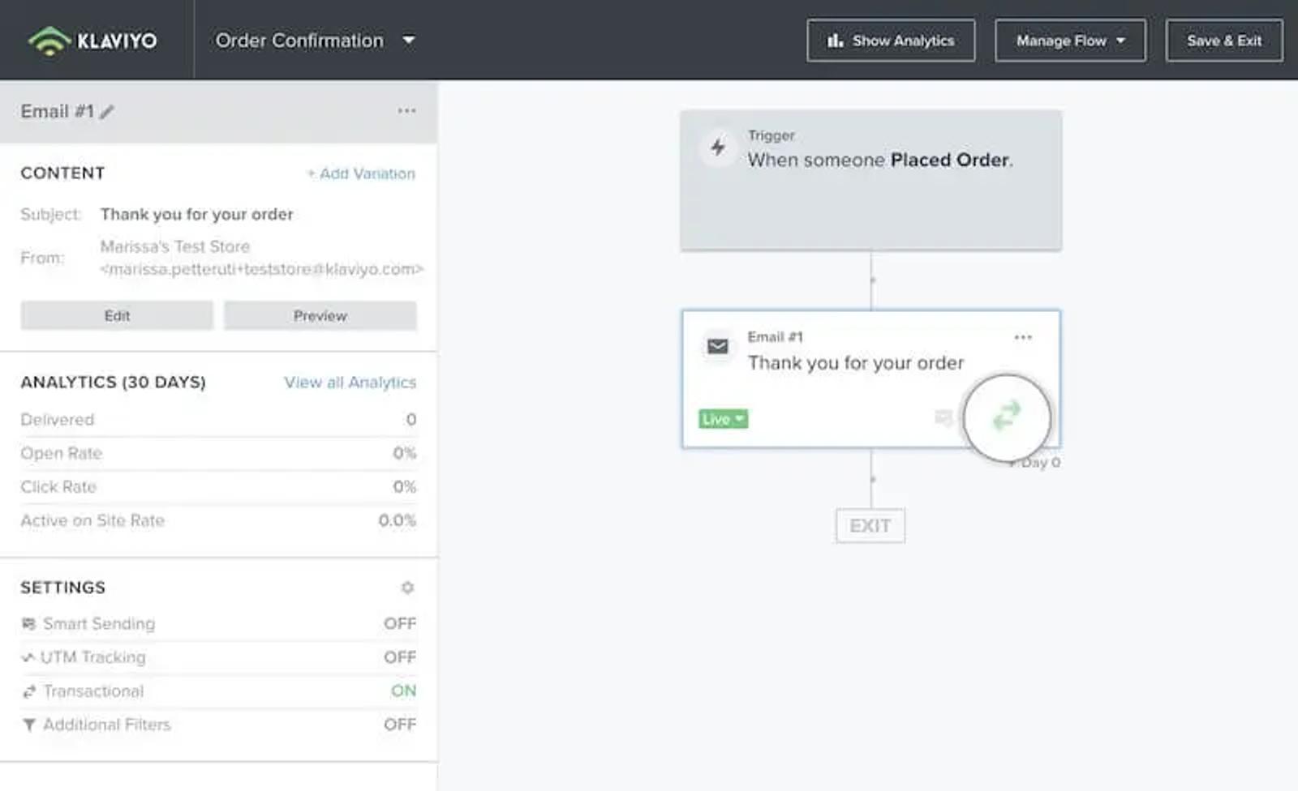Click the Day 0 label under the email card
Viewport: 1298px width, 791px height.
click(1039, 462)
